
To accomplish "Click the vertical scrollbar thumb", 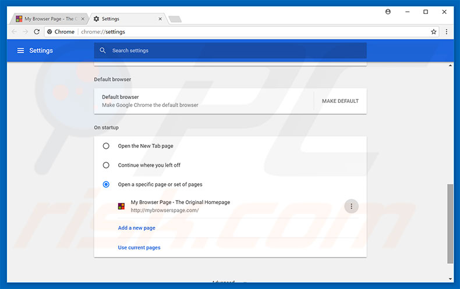I will coord(450,224).
